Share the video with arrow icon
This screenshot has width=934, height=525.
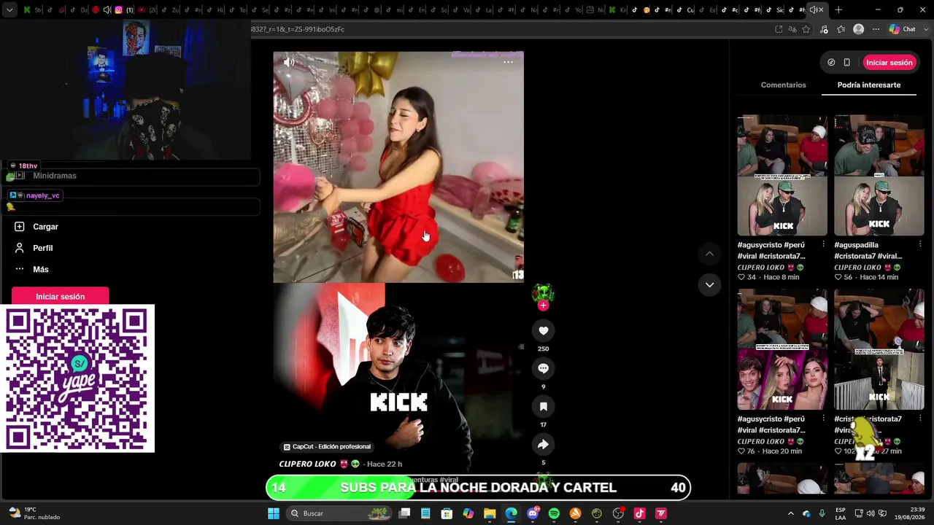pyautogui.click(x=543, y=445)
